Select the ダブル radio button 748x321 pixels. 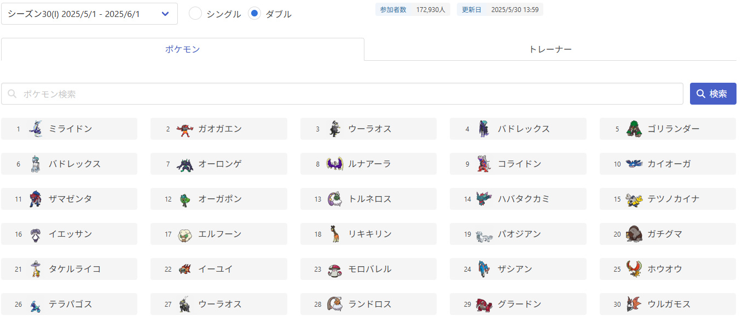(x=254, y=14)
